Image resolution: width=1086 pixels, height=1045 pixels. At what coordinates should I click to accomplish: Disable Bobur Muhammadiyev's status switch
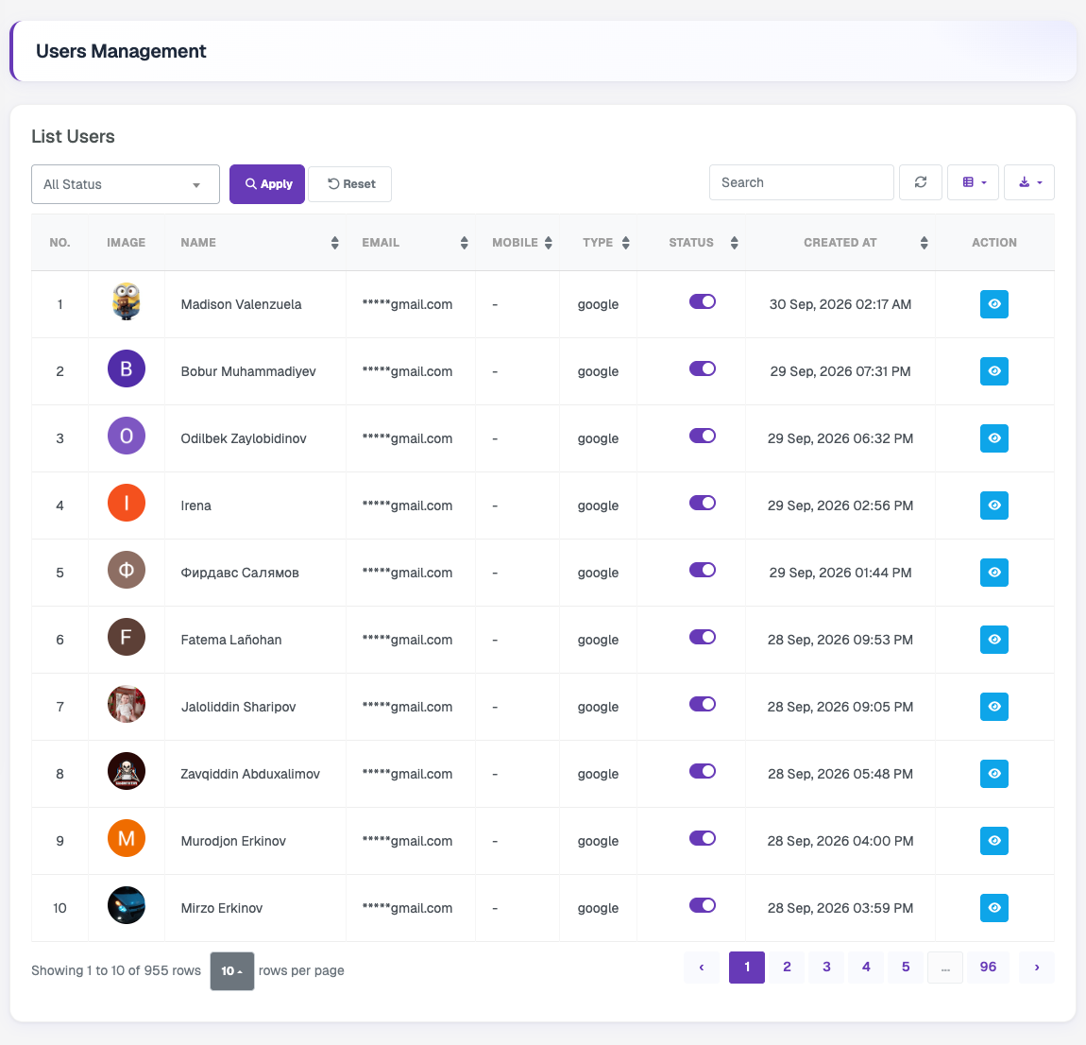(x=703, y=368)
